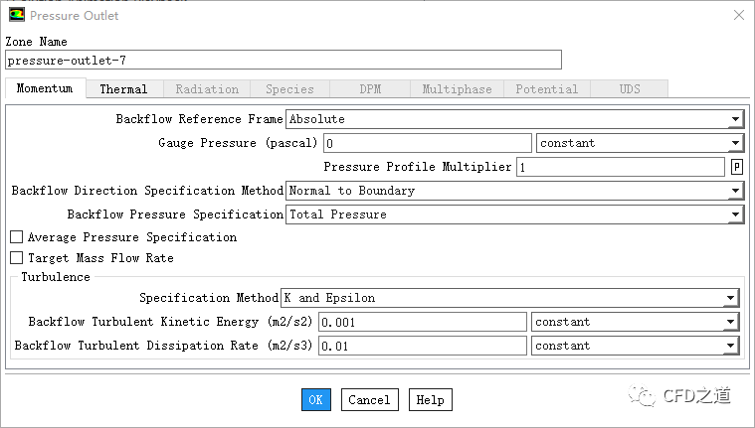Click the P parameter button beside Pressure Profile Multiplier
The height and width of the screenshot is (428, 755).
pyautogui.click(x=737, y=167)
